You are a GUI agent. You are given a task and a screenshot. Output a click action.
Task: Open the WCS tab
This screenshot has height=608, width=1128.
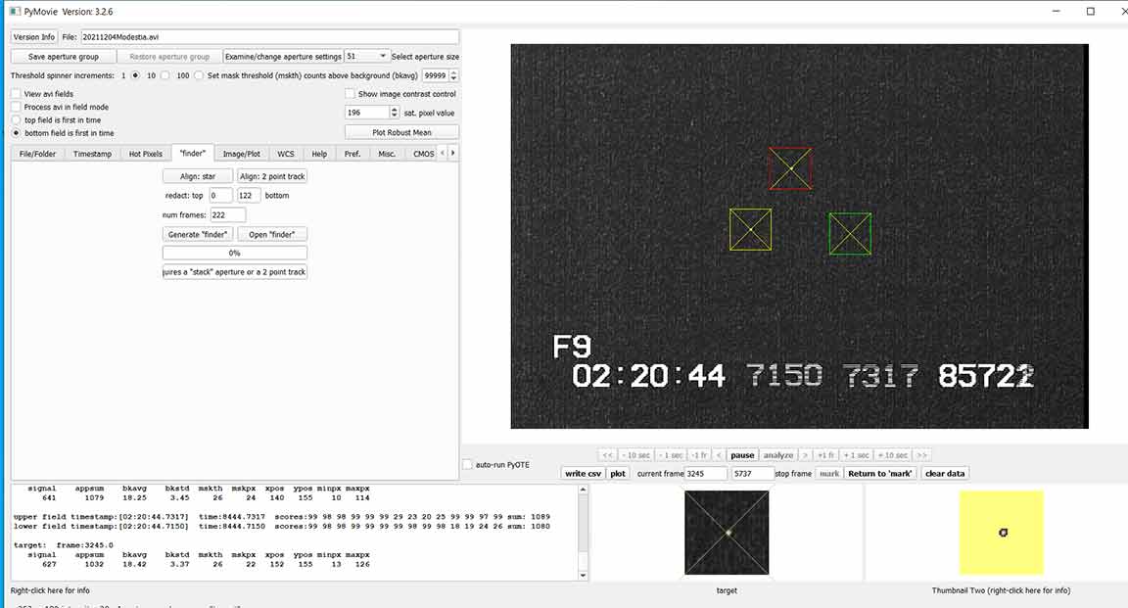point(286,154)
